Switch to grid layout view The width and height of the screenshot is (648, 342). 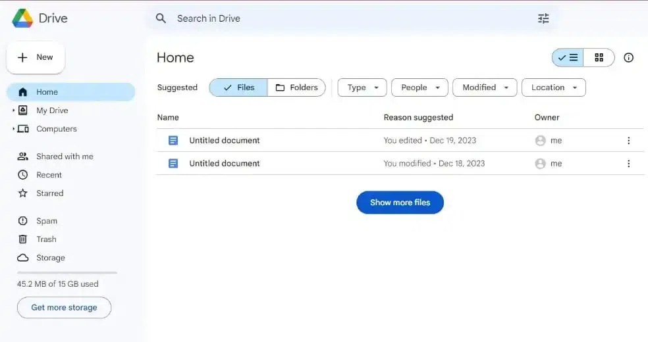599,58
